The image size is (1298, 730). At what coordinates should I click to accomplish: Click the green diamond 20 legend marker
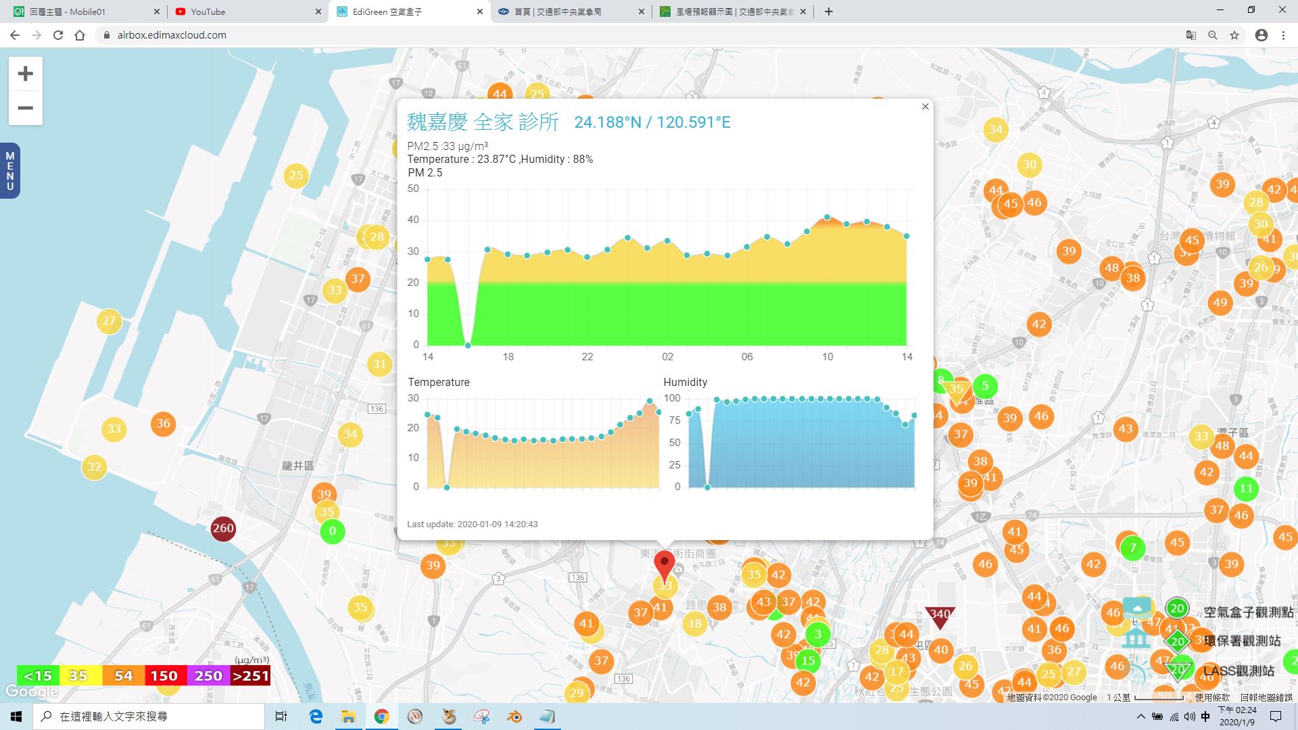(1177, 641)
